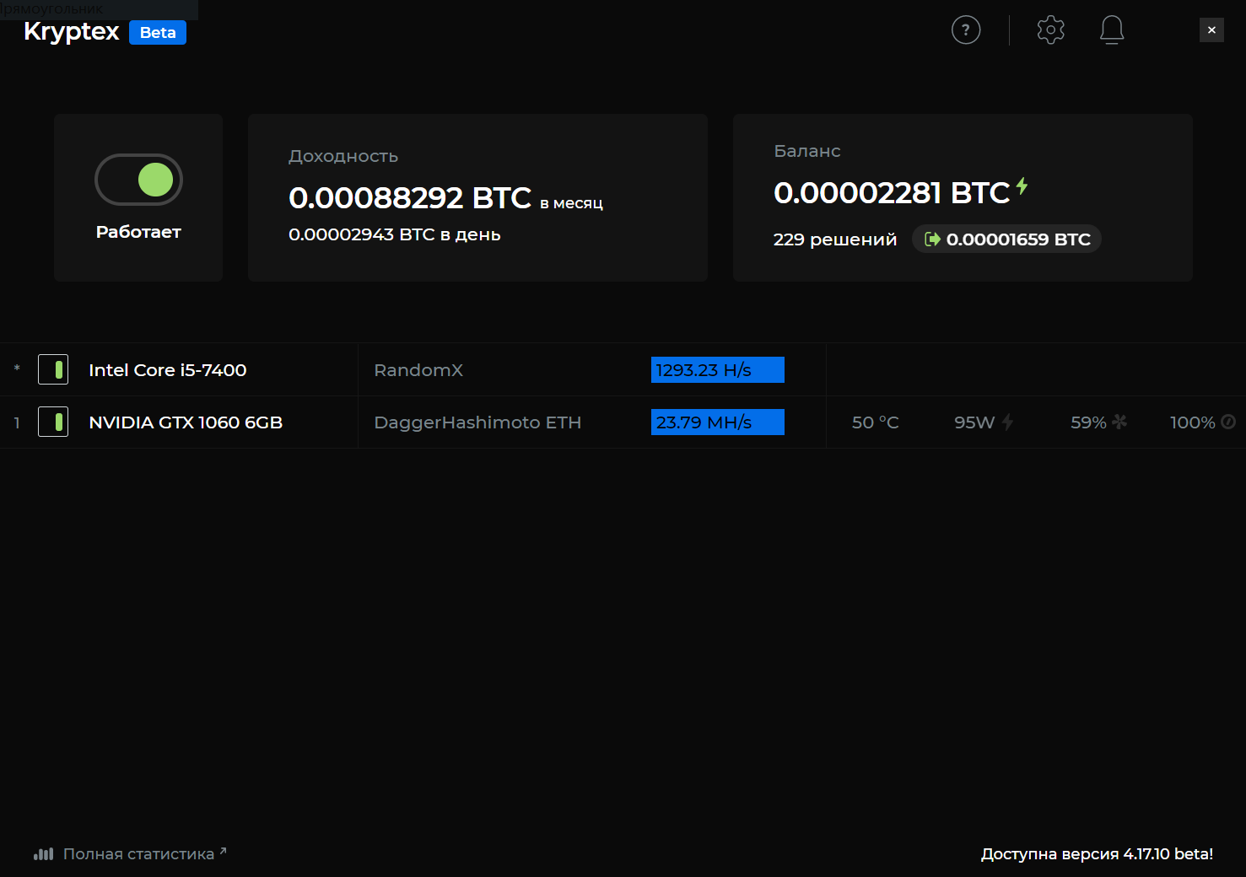The image size is (1246, 877).
Task: Click the fan speed icon next to 59%
Action: (1119, 422)
